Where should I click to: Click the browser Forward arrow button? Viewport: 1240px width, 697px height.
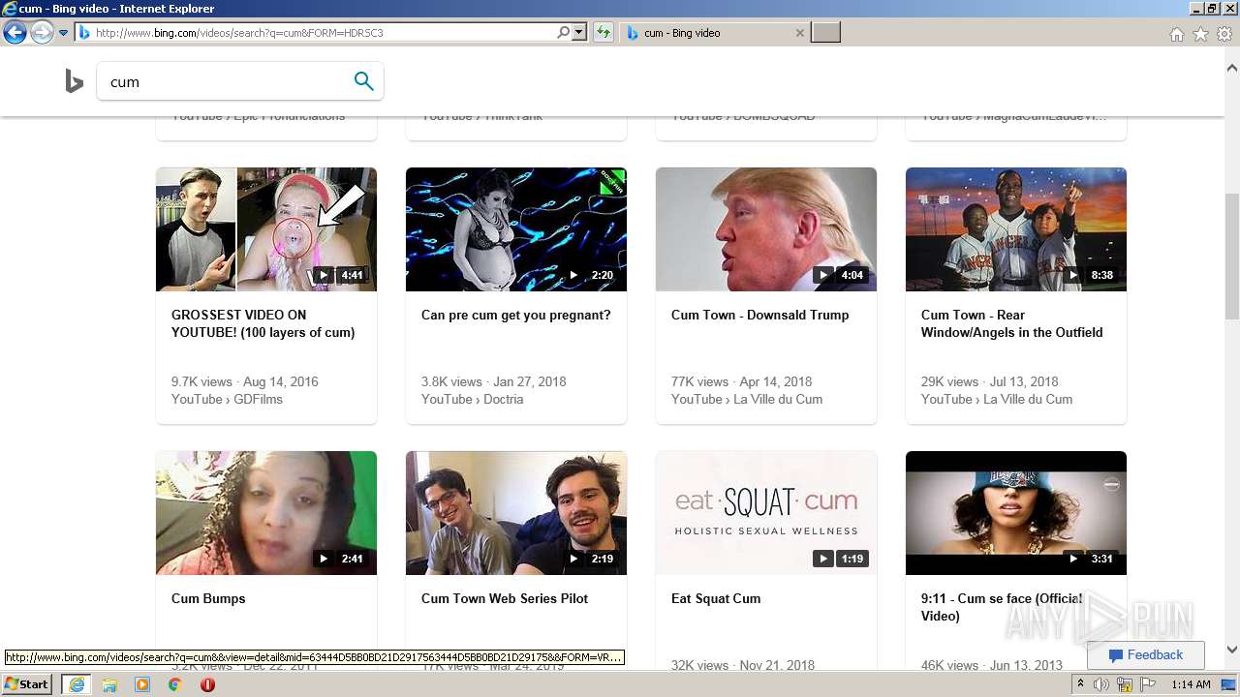pyautogui.click(x=42, y=33)
